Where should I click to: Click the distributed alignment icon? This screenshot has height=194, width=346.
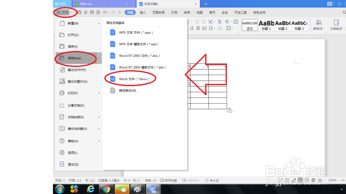(x=204, y=28)
